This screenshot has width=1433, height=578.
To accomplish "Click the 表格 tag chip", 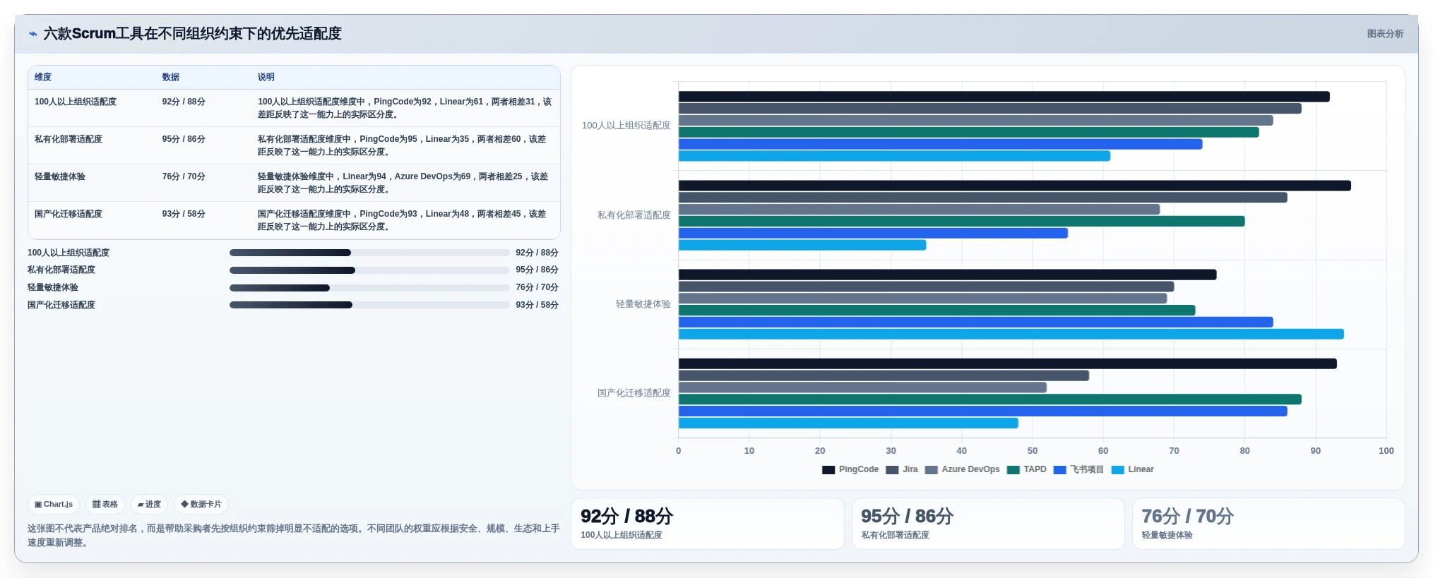I will pyautogui.click(x=105, y=505).
